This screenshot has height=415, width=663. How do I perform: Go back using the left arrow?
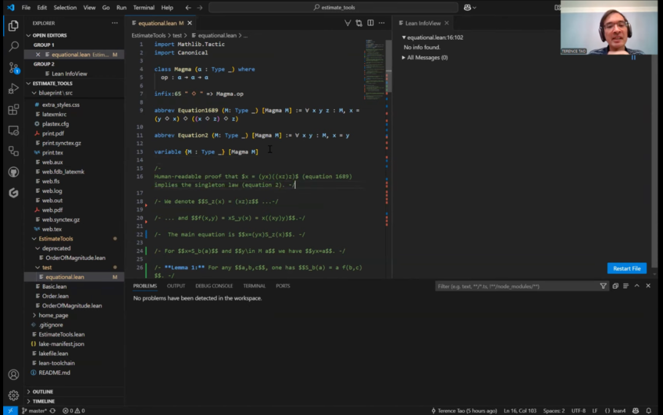pos(188,7)
